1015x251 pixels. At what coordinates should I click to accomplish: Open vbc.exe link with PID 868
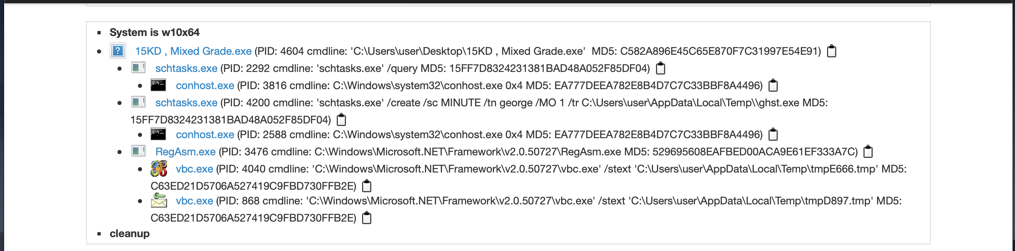194,201
